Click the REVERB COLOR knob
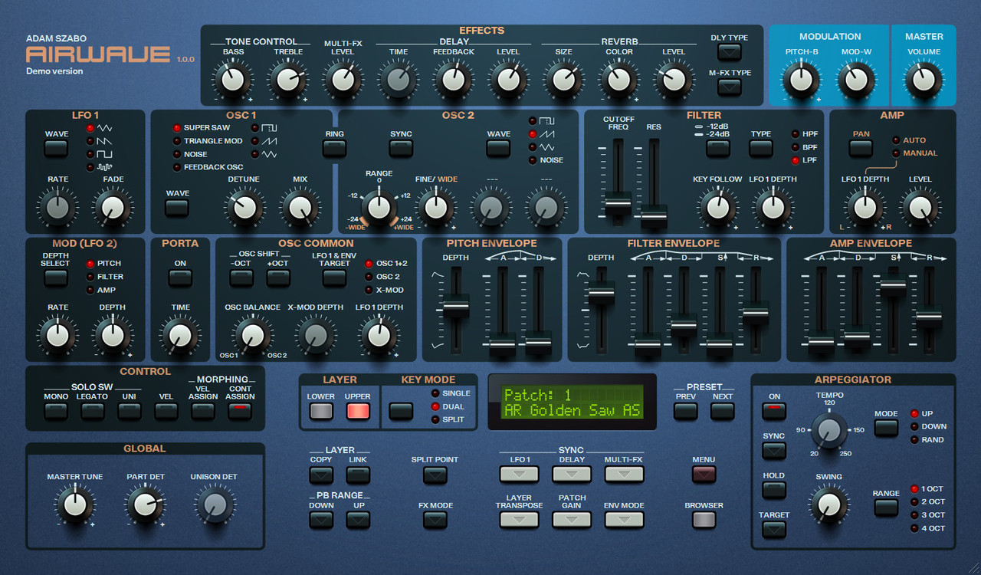Image resolution: width=981 pixels, height=575 pixels. point(619,79)
